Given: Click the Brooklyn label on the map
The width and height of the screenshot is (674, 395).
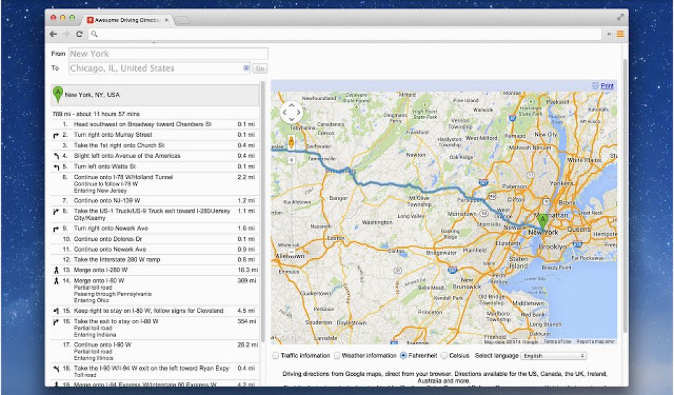Looking at the screenshot, I should tap(552, 247).
